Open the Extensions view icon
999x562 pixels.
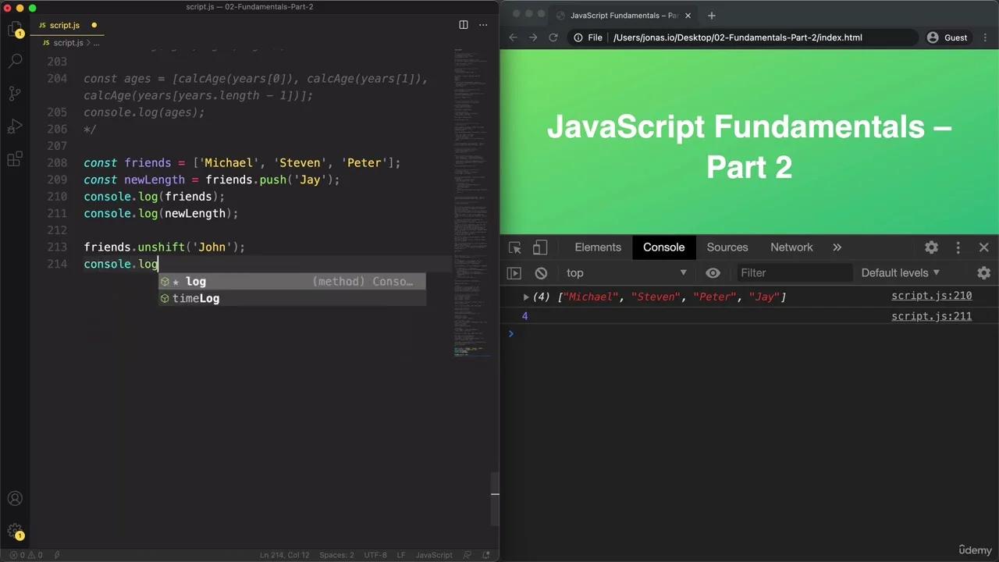(x=15, y=159)
